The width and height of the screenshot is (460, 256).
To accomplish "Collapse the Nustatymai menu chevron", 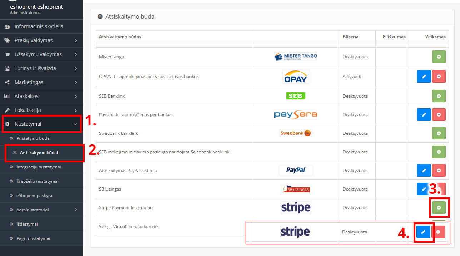I will 75,124.
